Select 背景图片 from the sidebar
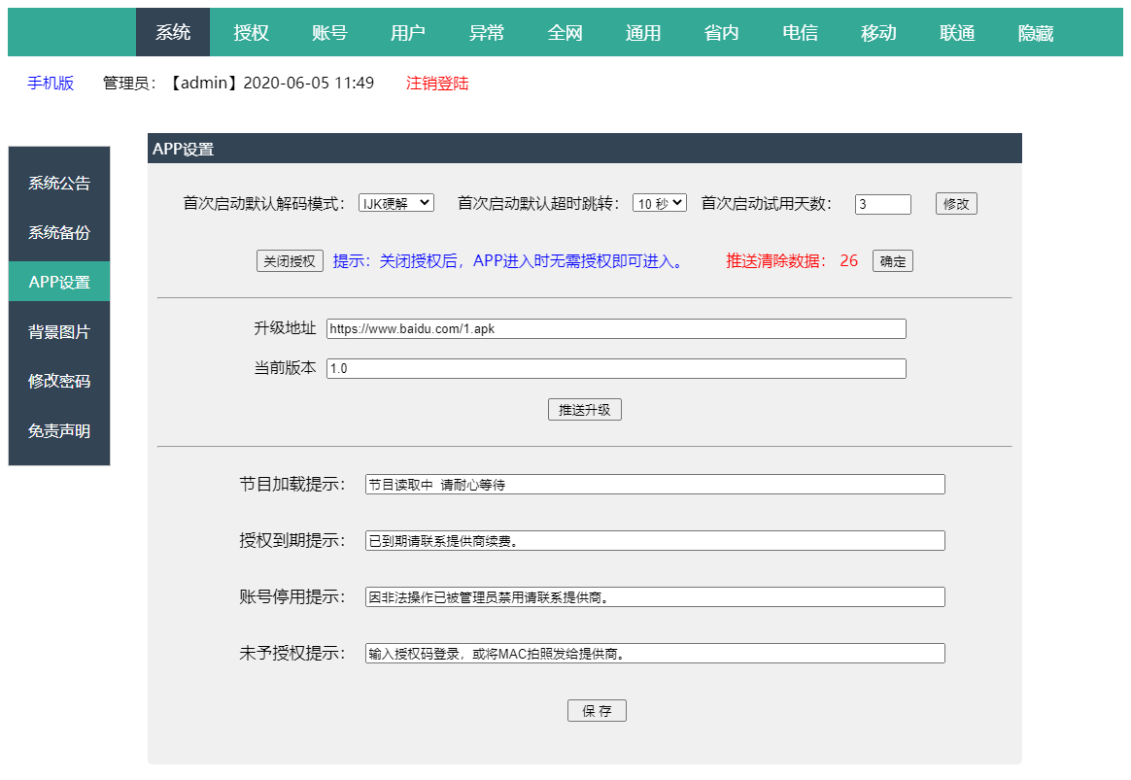Screen dimensions: 1131x780 tap(59, 332)
